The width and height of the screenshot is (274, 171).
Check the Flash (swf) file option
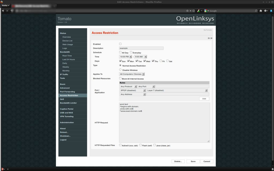click(x=140, y=145)
